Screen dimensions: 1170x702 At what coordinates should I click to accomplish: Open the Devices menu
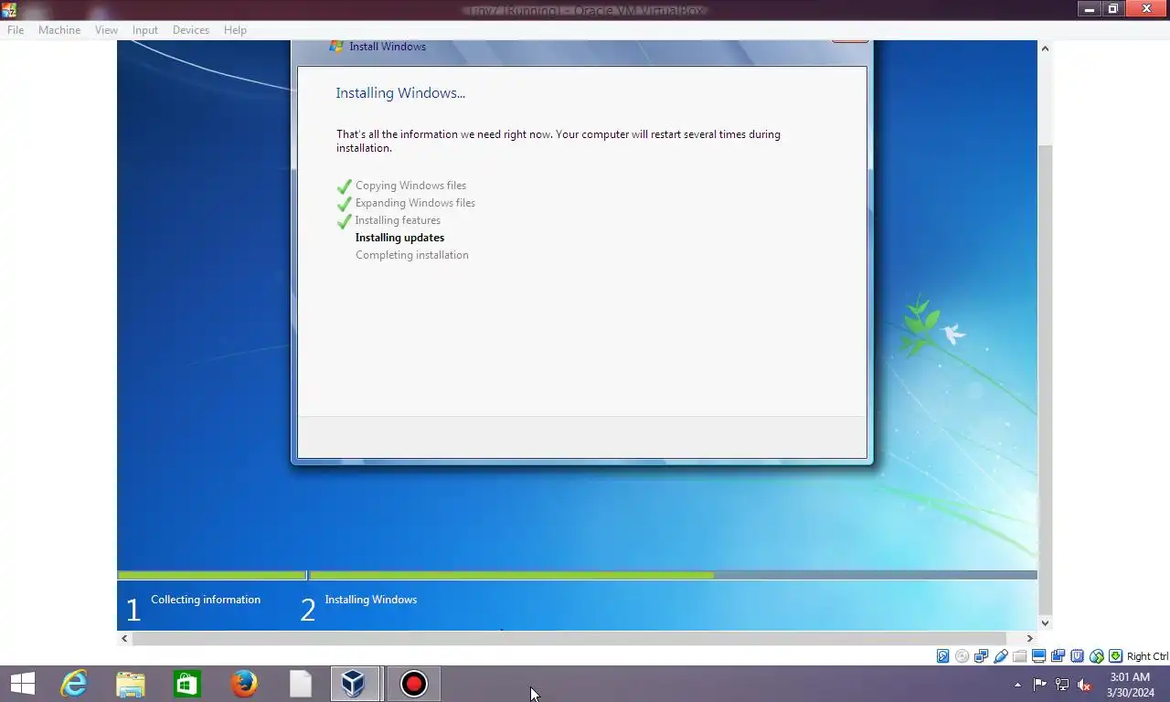(x=190, y=30)
